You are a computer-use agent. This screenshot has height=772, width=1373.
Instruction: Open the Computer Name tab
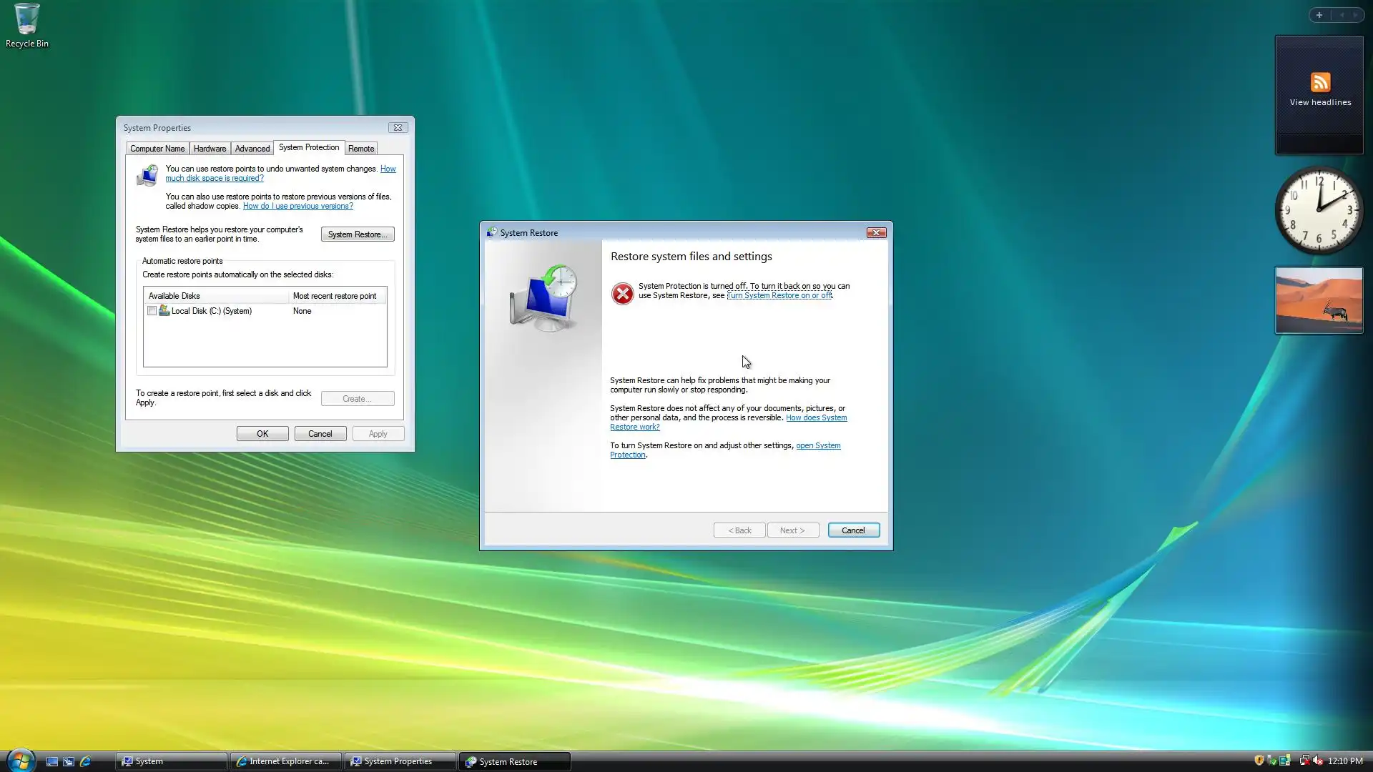click(x=157, y=149)
